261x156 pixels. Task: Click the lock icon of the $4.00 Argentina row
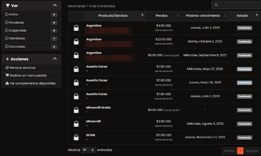coord(76,28)
